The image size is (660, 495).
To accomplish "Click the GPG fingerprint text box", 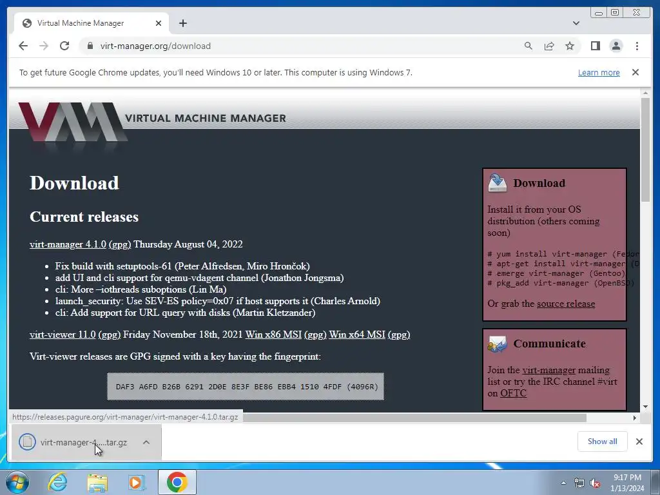I will click(246, 387).
